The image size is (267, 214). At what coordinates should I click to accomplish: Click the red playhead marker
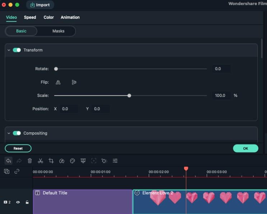click(186, 169)
